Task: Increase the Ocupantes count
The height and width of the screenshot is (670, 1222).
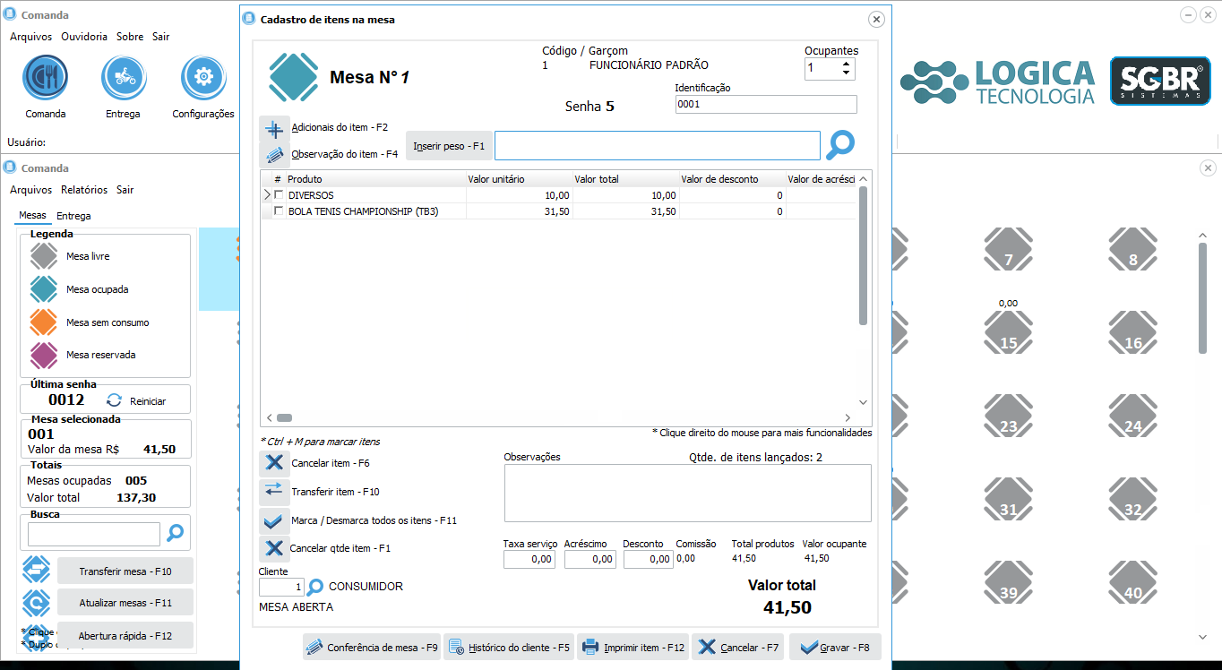Action: click(x=847, y=64)
